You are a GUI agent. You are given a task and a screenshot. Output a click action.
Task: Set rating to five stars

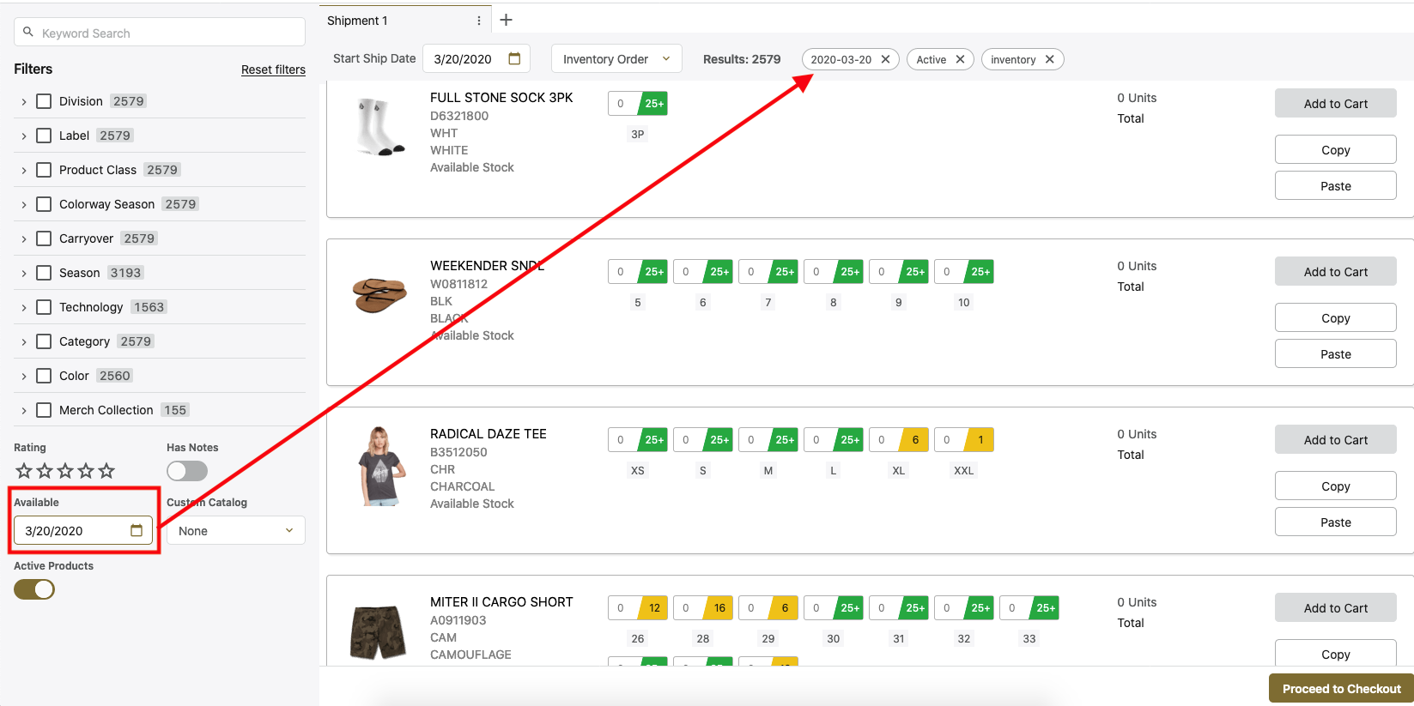tap(106, 470)
